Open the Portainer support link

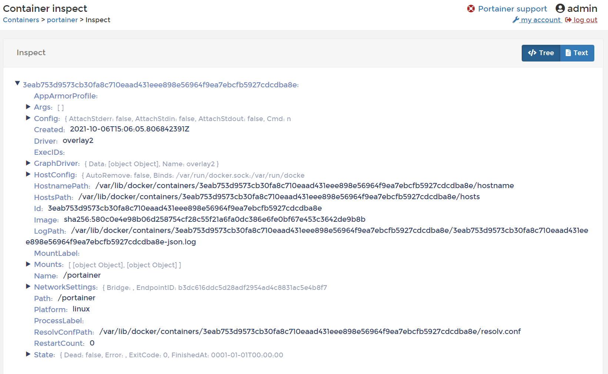[x=512, y=9]
